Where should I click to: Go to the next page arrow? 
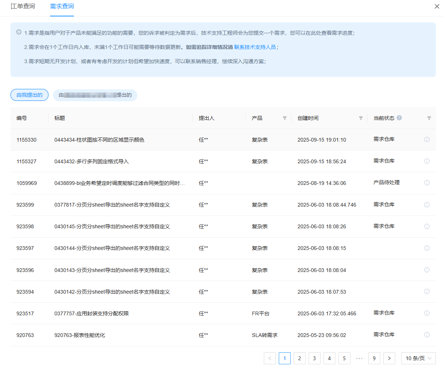coord(389,358)
